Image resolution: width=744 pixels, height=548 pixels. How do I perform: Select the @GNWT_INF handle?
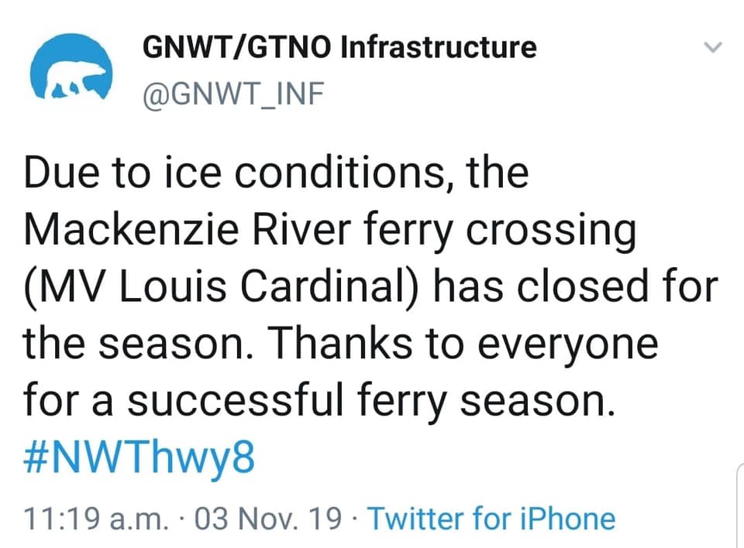(234, 94)
